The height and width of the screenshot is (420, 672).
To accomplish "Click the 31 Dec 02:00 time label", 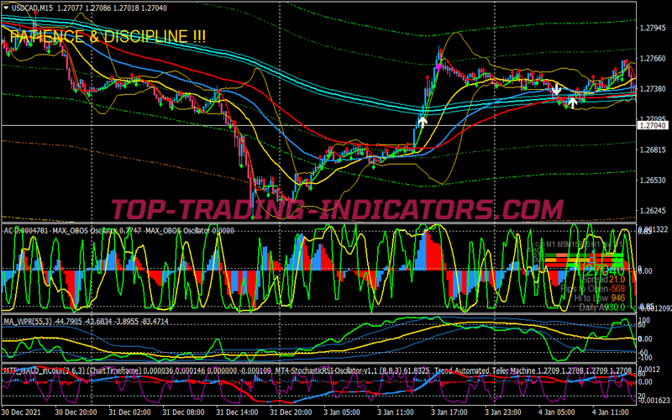I will pos(129,412).
